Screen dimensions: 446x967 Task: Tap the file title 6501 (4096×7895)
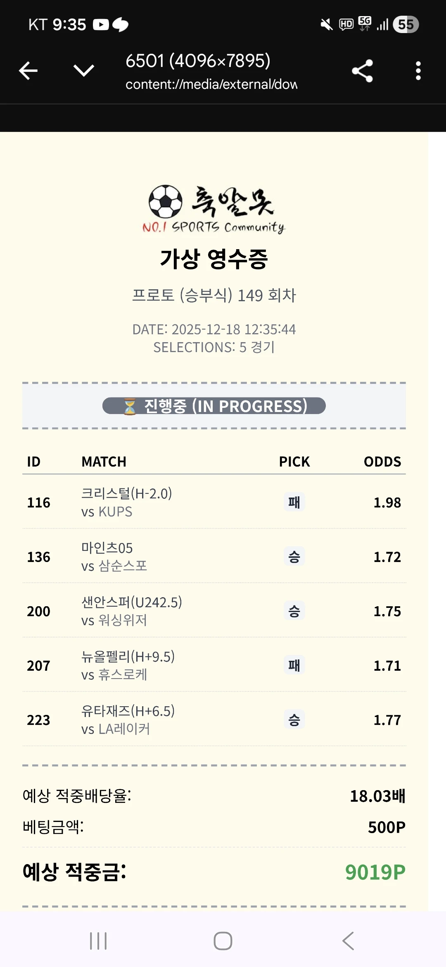(198, 61)
